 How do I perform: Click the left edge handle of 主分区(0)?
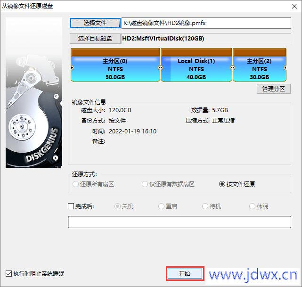click(x=72, y=67)
